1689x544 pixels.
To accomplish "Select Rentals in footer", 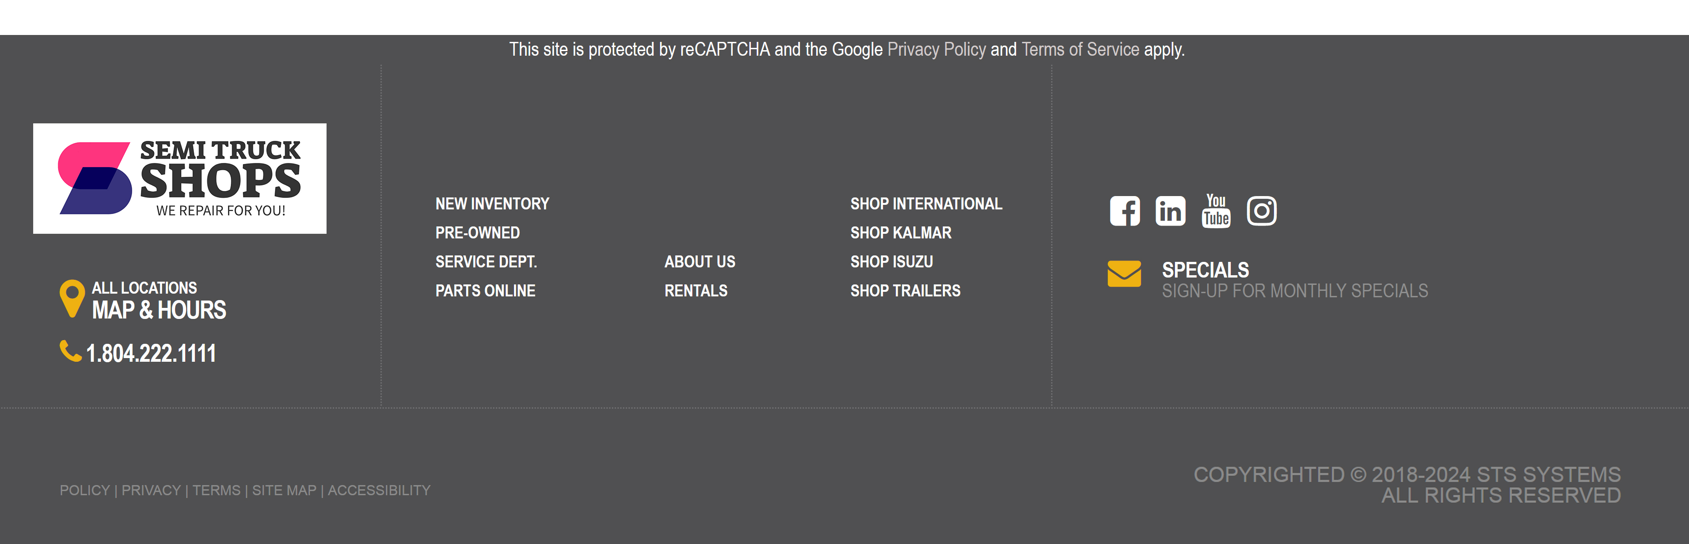I will (695, 290).
